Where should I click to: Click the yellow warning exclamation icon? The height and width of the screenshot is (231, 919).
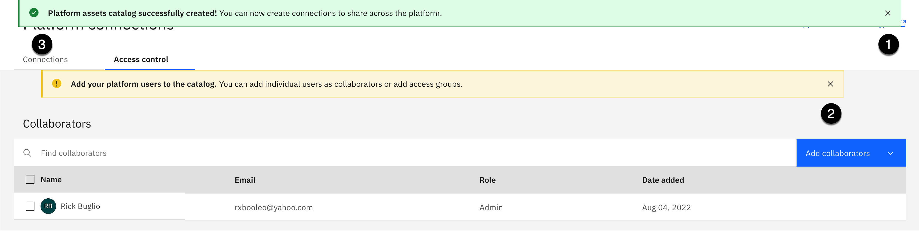(x=57, y=84)
